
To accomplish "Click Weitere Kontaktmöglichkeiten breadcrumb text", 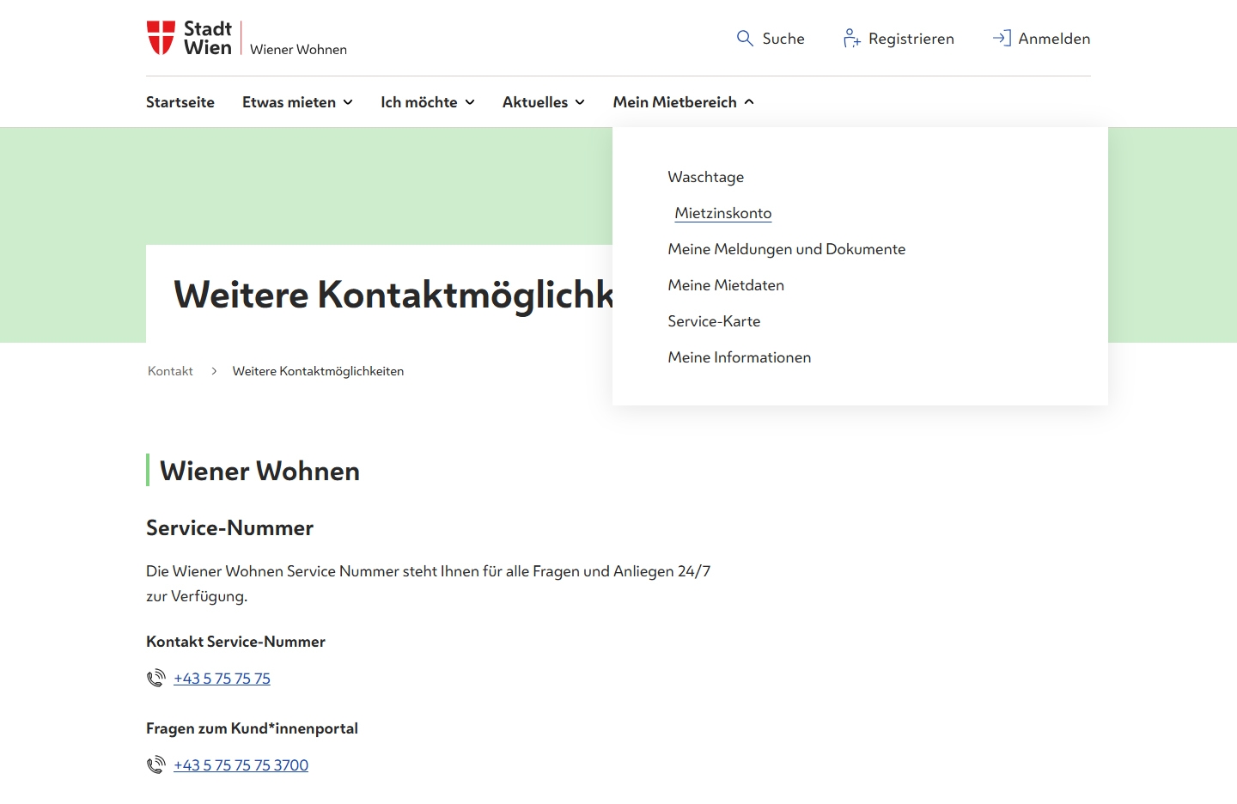I will pyautogui.click(x=318, y=371).
